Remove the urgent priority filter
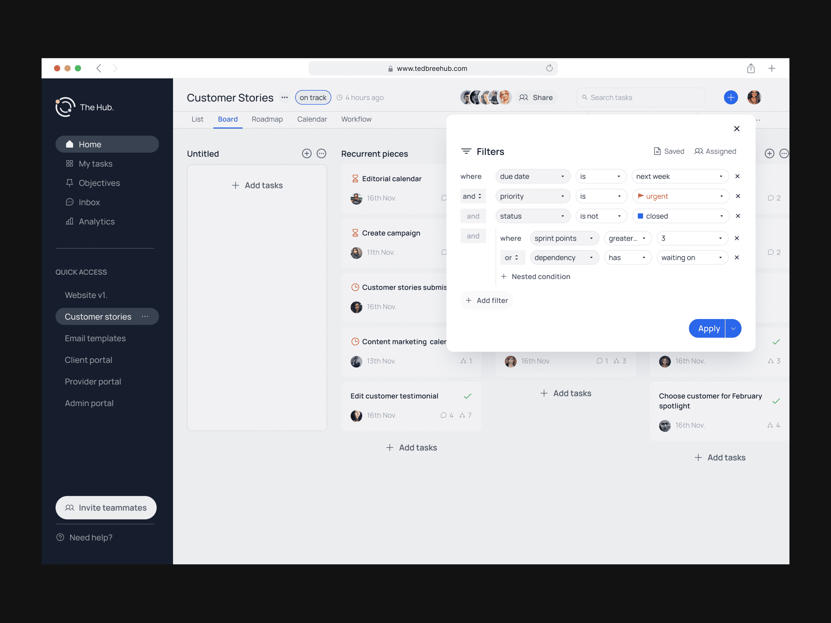Screen dimensions: 831x623 tap(738, 196)
